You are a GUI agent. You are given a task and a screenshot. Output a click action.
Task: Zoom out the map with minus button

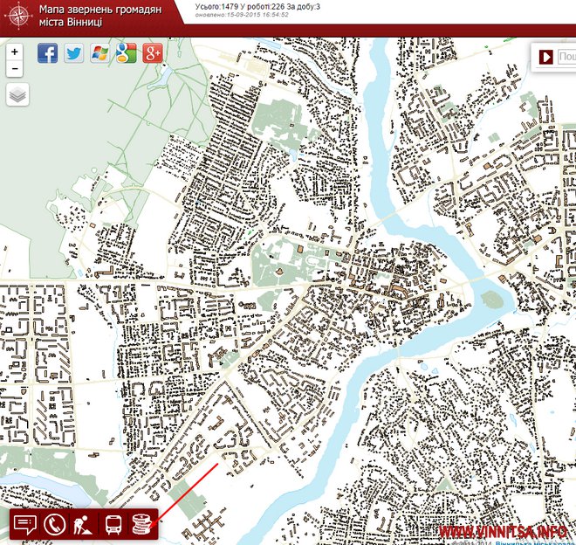15,69
